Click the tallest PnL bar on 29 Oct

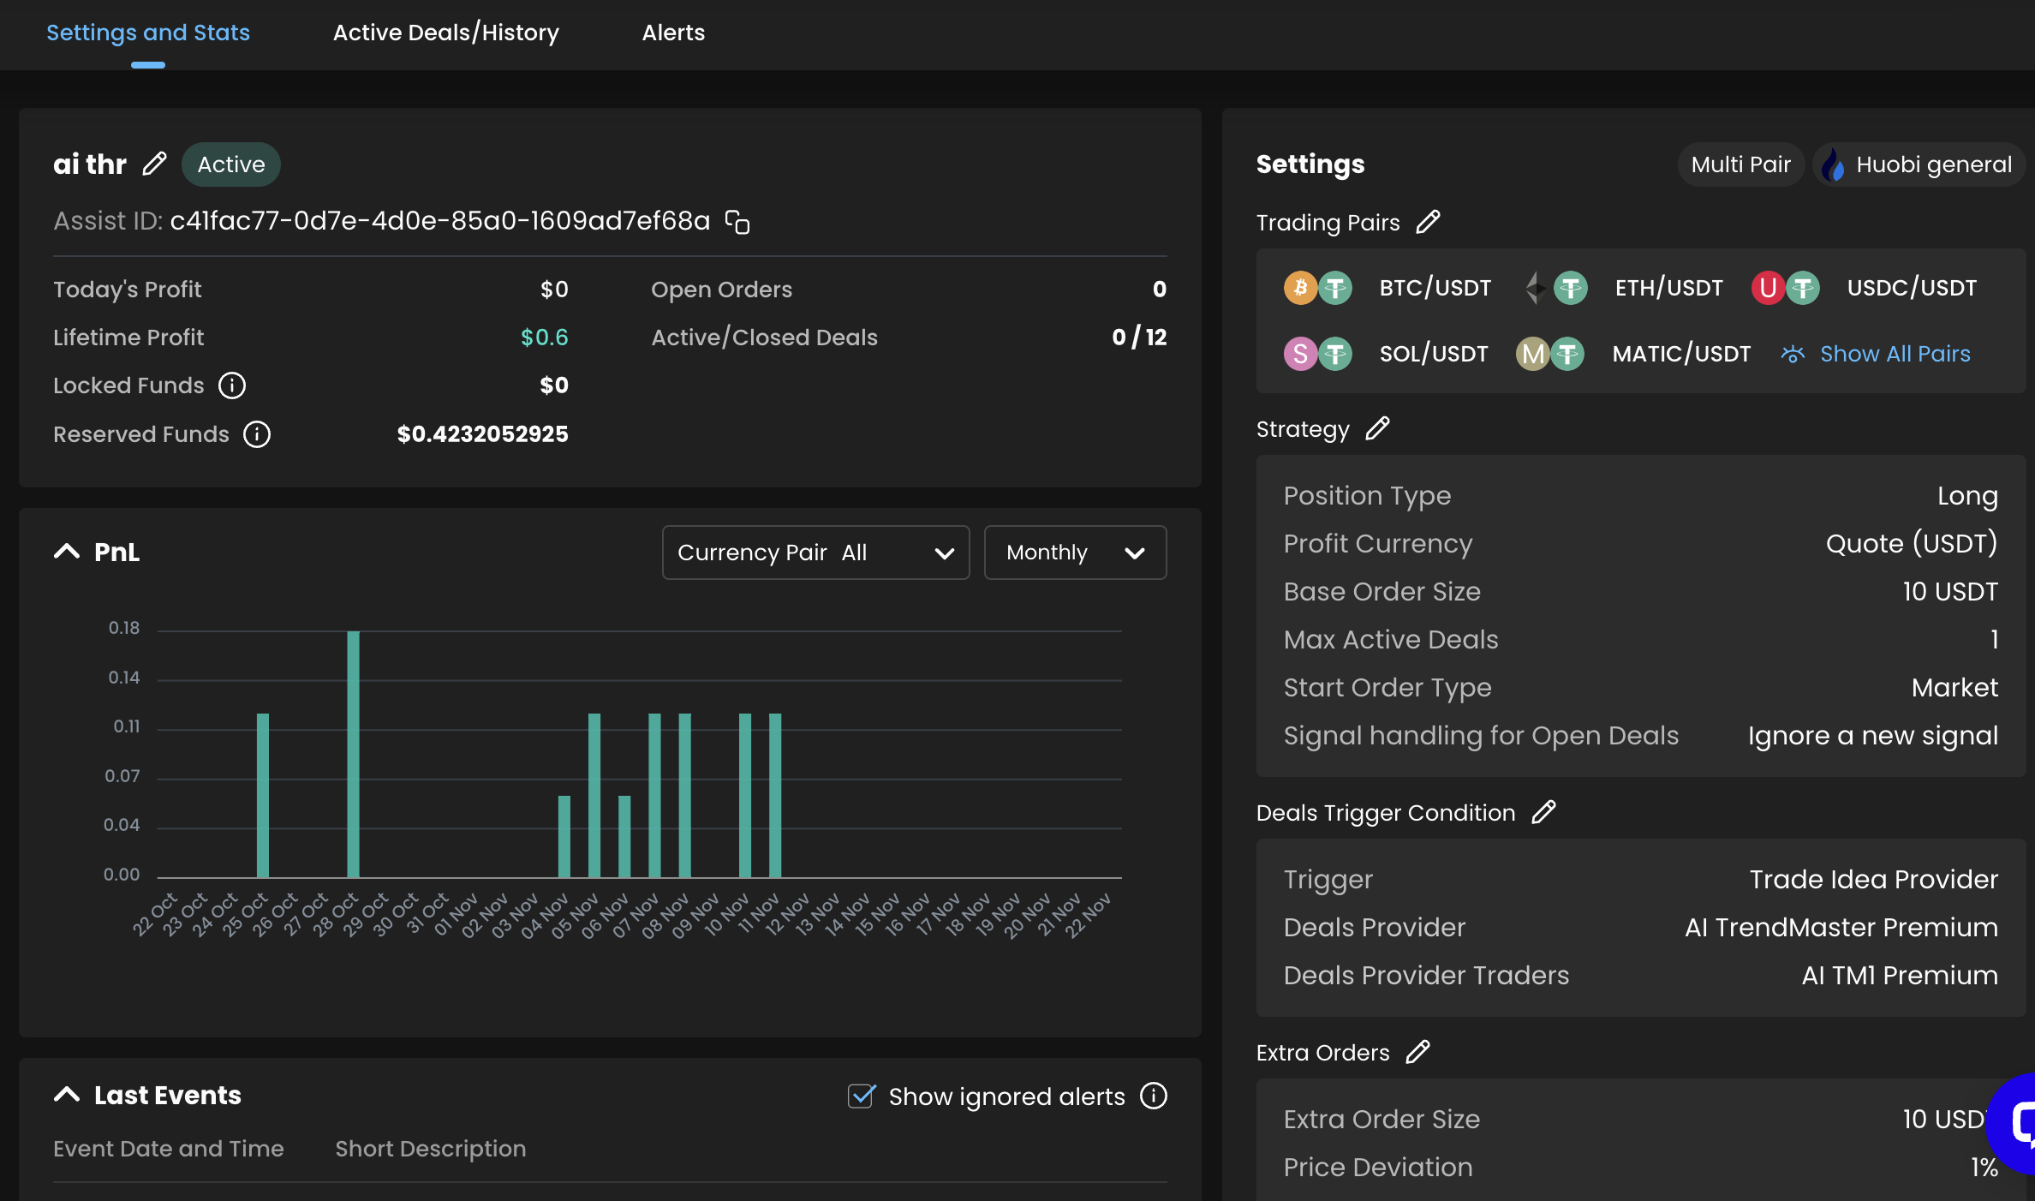point(353,754)
